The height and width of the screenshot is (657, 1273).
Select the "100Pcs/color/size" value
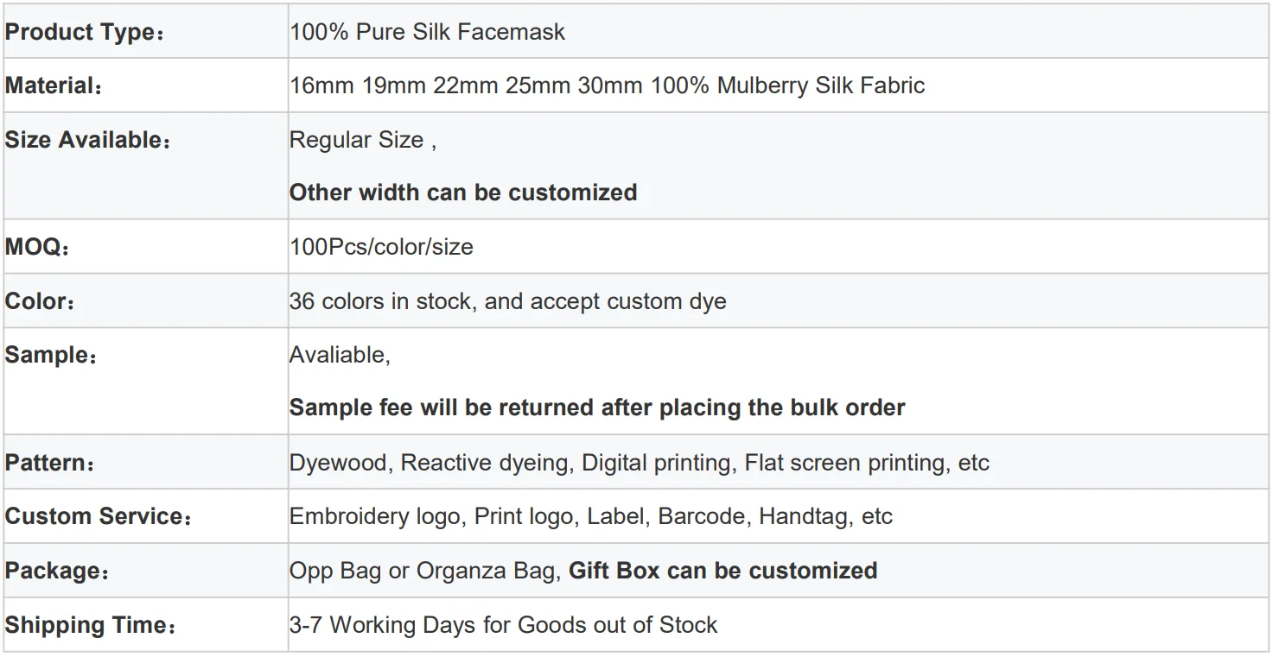click(x=381, y=247)
